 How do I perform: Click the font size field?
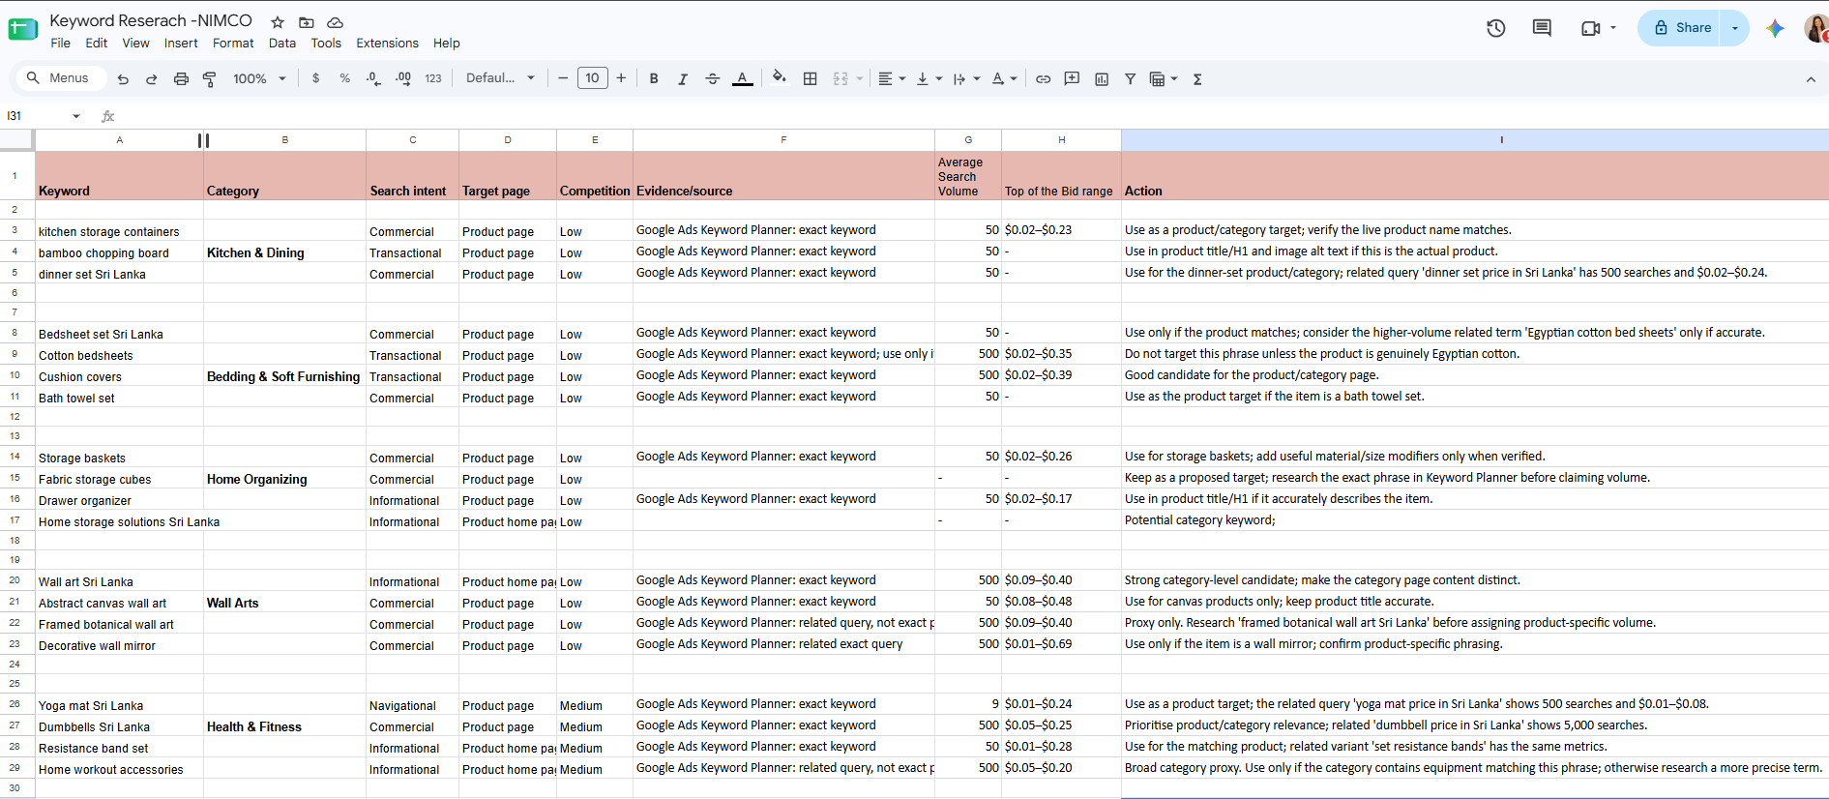tap(592, 78)
